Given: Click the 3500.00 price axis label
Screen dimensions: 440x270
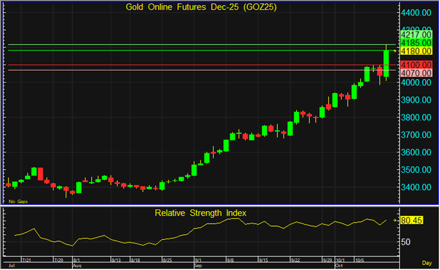Looking at the screenshot, I should click(x=416, y=170).
